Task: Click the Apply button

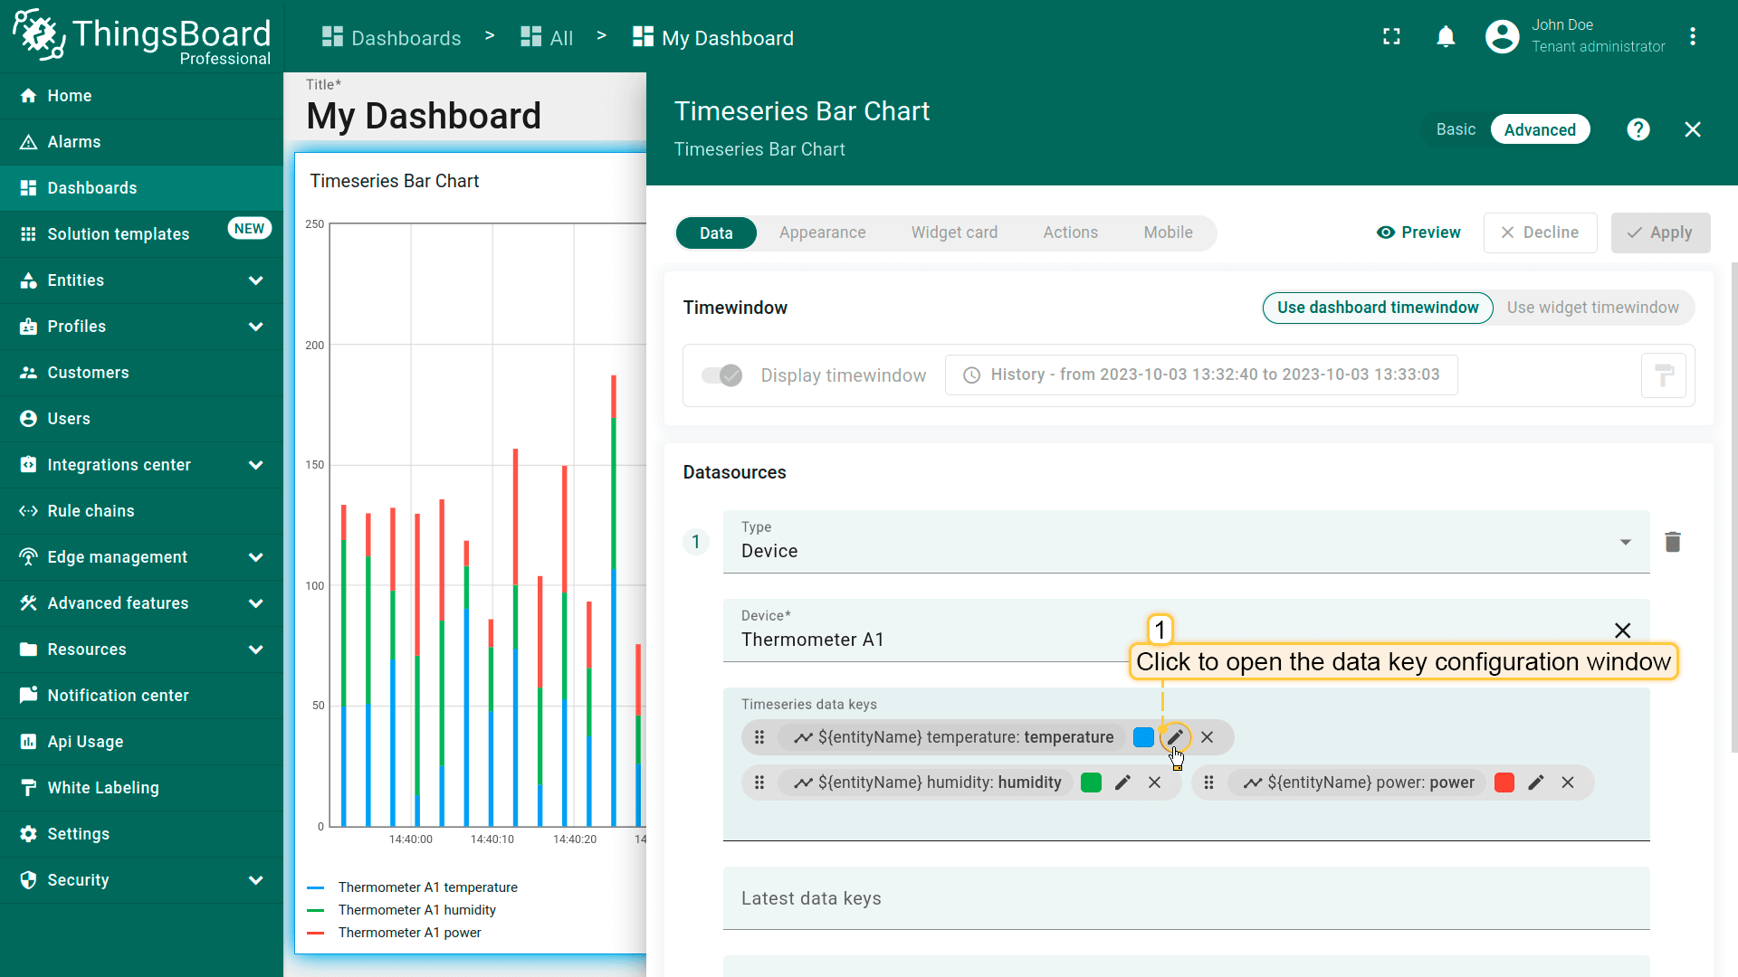Action: point(1660,232)
